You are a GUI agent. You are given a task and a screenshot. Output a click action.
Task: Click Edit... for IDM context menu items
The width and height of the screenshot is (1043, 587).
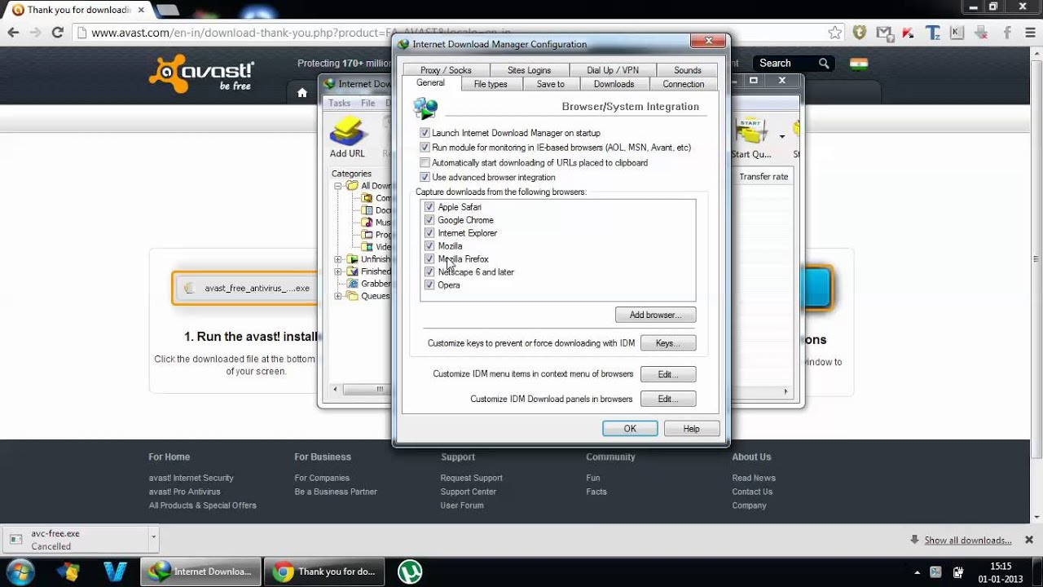tap(668, 374)
